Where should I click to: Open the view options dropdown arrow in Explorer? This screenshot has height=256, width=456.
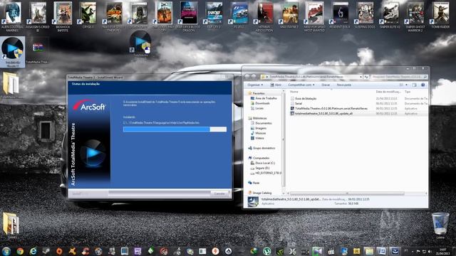click(x=406, y=85)
